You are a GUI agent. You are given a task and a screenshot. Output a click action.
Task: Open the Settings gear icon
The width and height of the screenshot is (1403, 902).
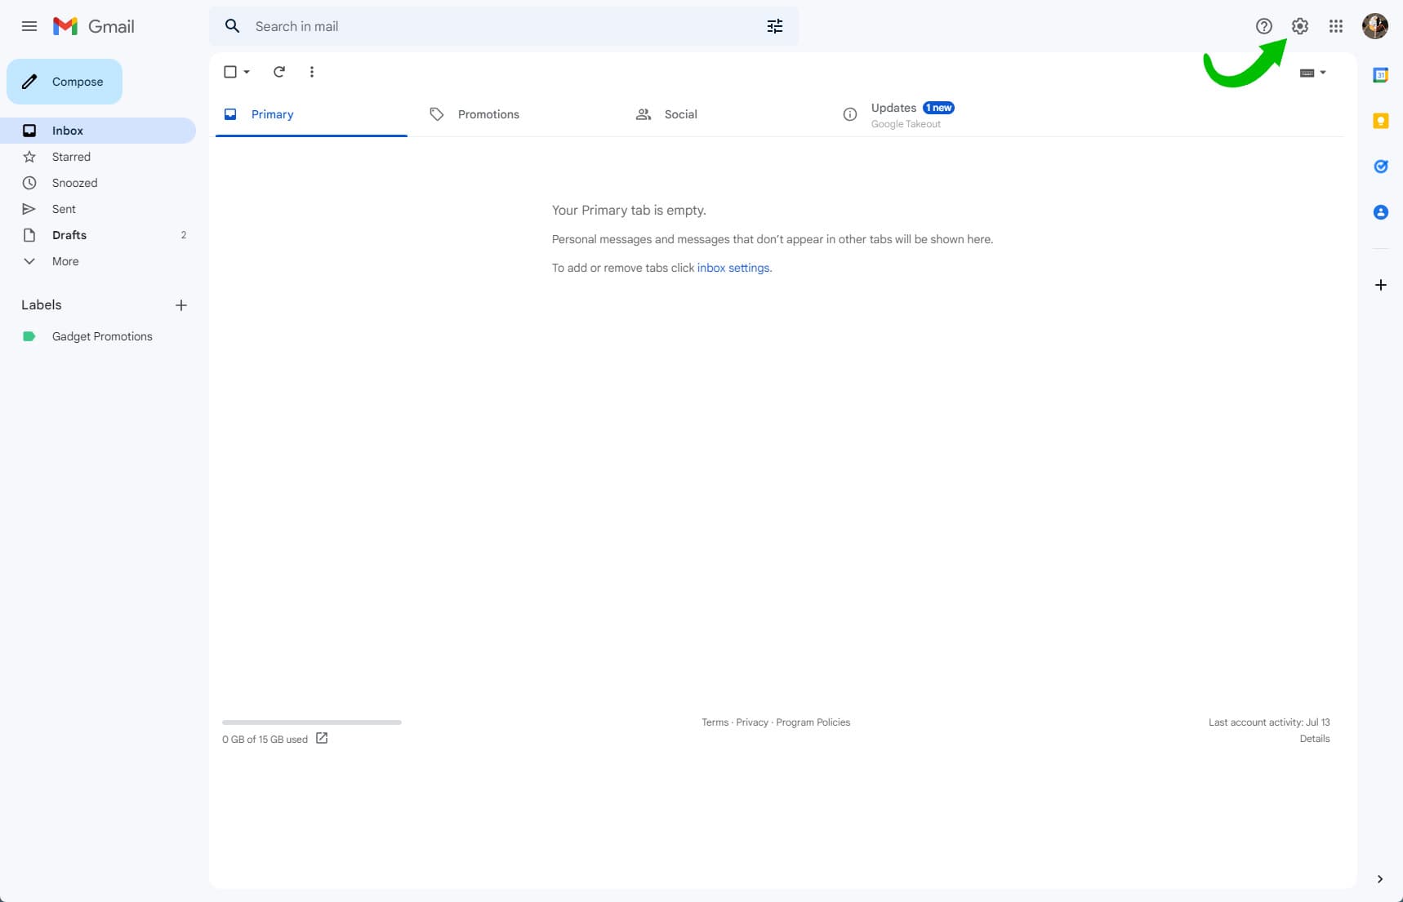tap(1299, 26)
